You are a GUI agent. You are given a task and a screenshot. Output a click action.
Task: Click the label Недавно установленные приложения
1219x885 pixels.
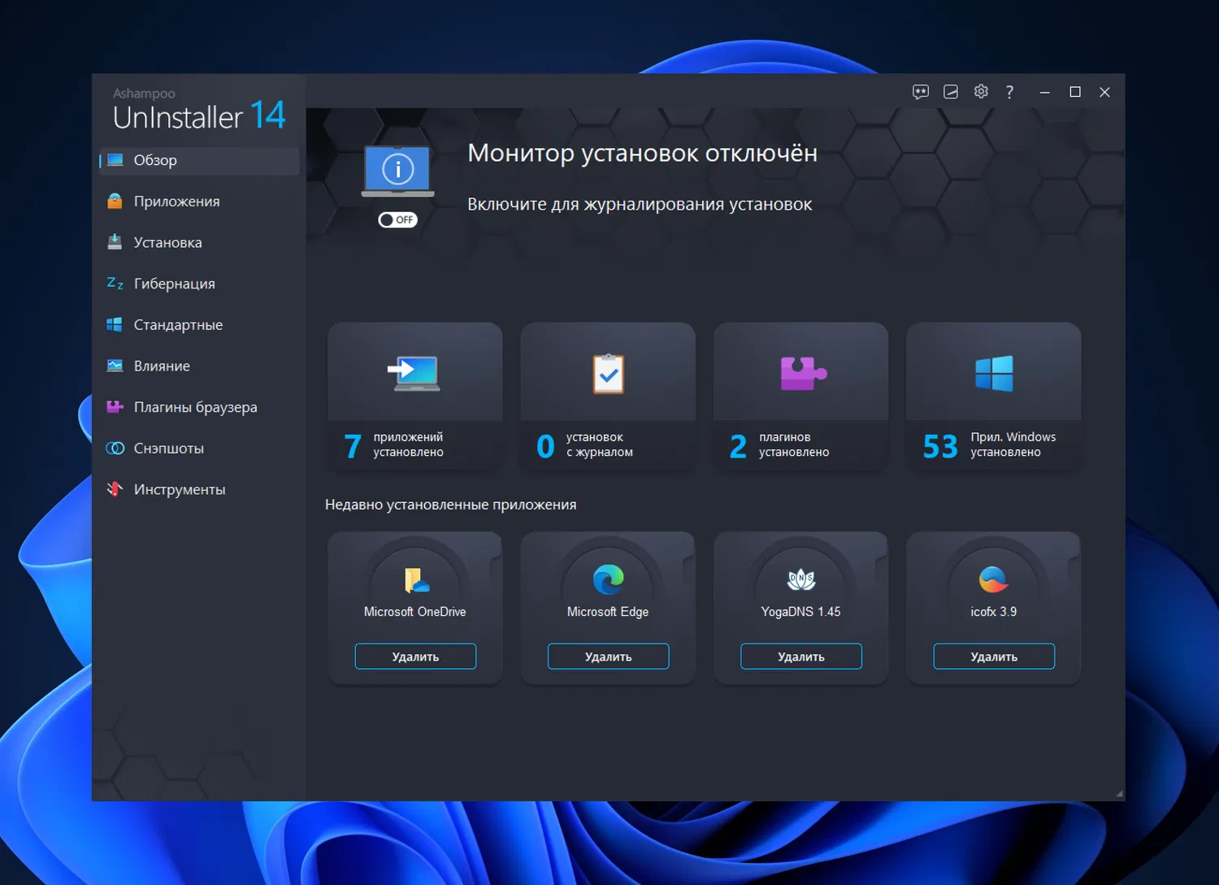click(x=451, y=505)
